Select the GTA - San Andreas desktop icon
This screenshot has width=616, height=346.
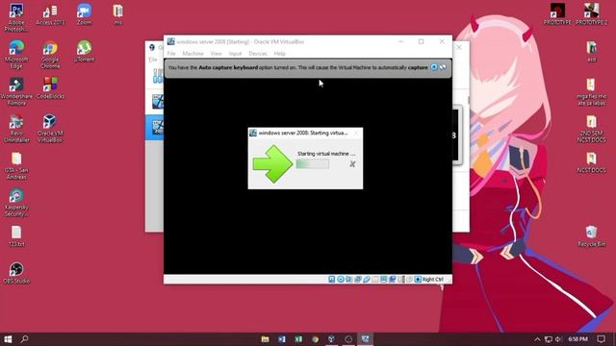pyautogui.click(x=16, y=165)
